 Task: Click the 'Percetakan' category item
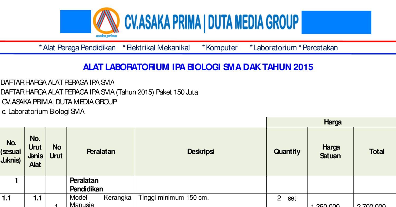click(x=321, y=48)
